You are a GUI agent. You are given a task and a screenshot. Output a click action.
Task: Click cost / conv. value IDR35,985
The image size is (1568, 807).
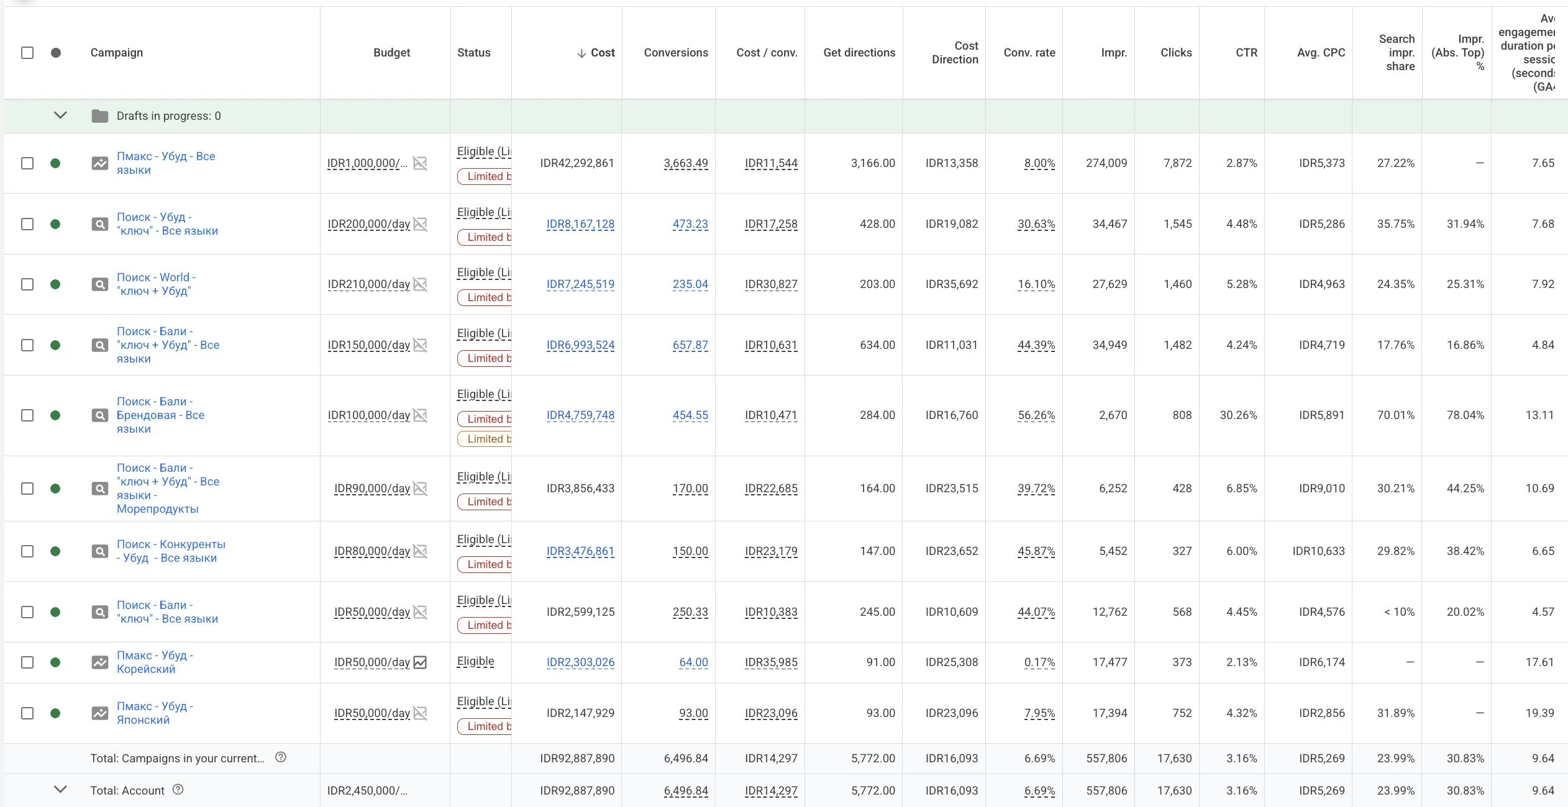pos(771,662)
